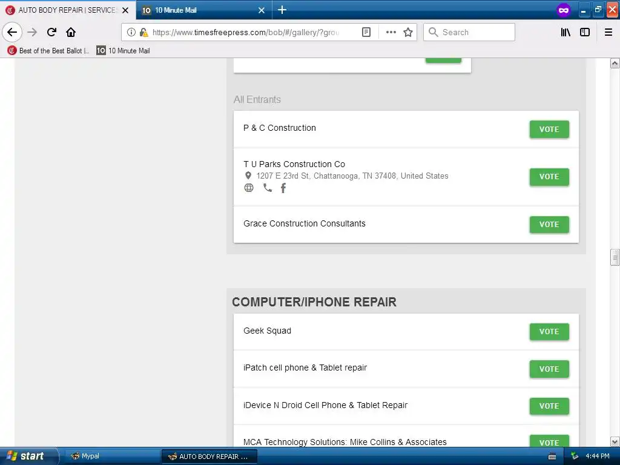Close the AUTO BODY REPAIR tab
Viewport: 620px width, 465px height.
(125, 10)
